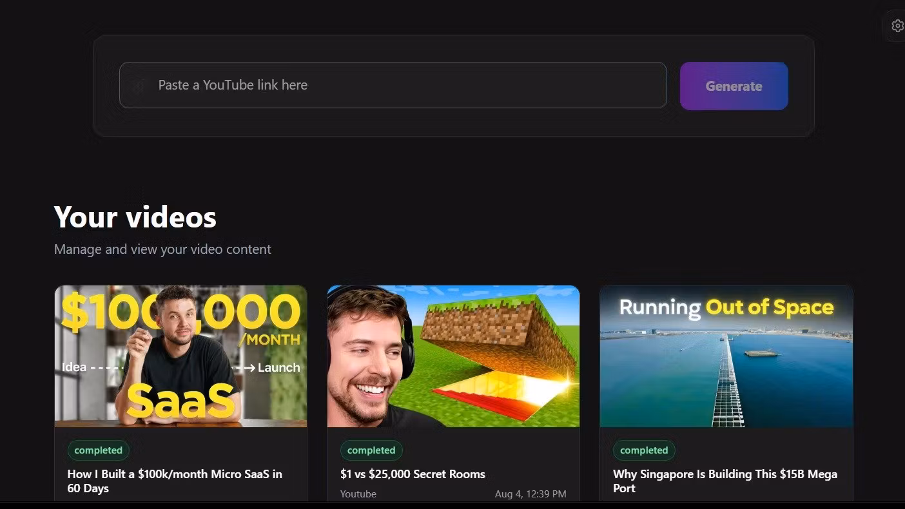This screenshot has width=905, height=509.
Task: Click the completed badge on the Singapore video
Action: click(644, 450)
